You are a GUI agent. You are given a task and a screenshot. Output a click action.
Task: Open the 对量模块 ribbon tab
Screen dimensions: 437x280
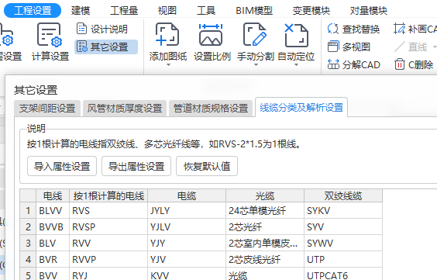369,11
